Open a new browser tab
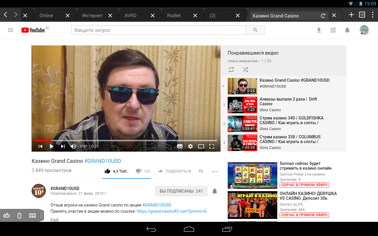Screen dimensions: 378x236 point(351,15)
